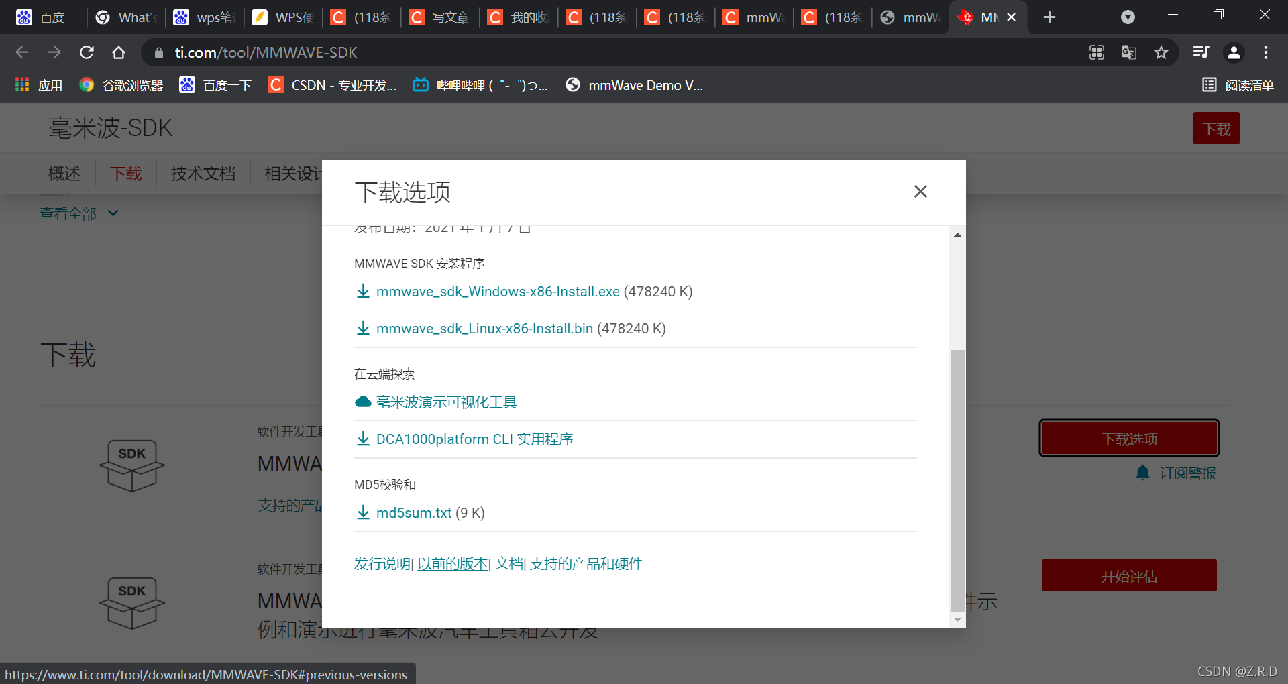Image resolution: width=1288 pixels, height=684 pixels.
Task: Click the second SDK box icon
Action: (x=132, y=603)
